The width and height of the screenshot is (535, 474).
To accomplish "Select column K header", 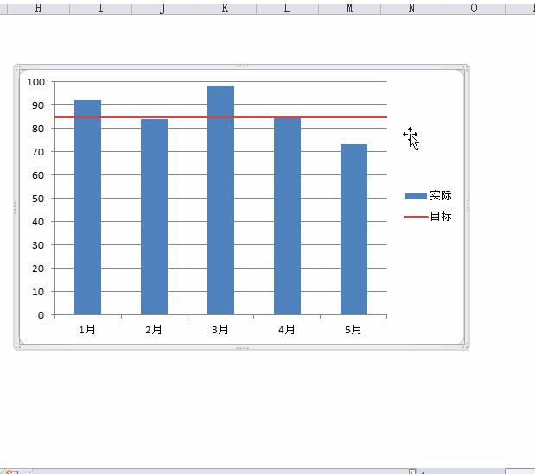I will [x=226, y=8].
